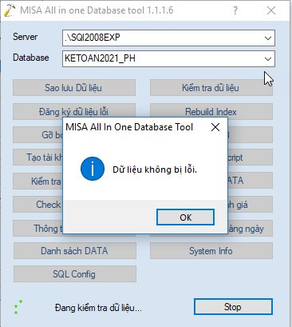
Task: Click the Kiểm tra dữ liệu button
Action: tap(211, 87)
